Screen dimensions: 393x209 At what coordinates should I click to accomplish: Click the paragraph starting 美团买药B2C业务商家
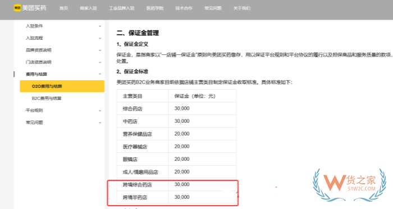click(x=204, y=82)
